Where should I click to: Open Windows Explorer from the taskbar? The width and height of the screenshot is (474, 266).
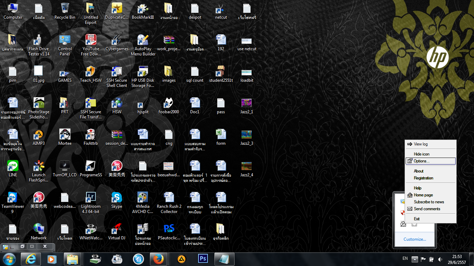[x=73, y=259]
